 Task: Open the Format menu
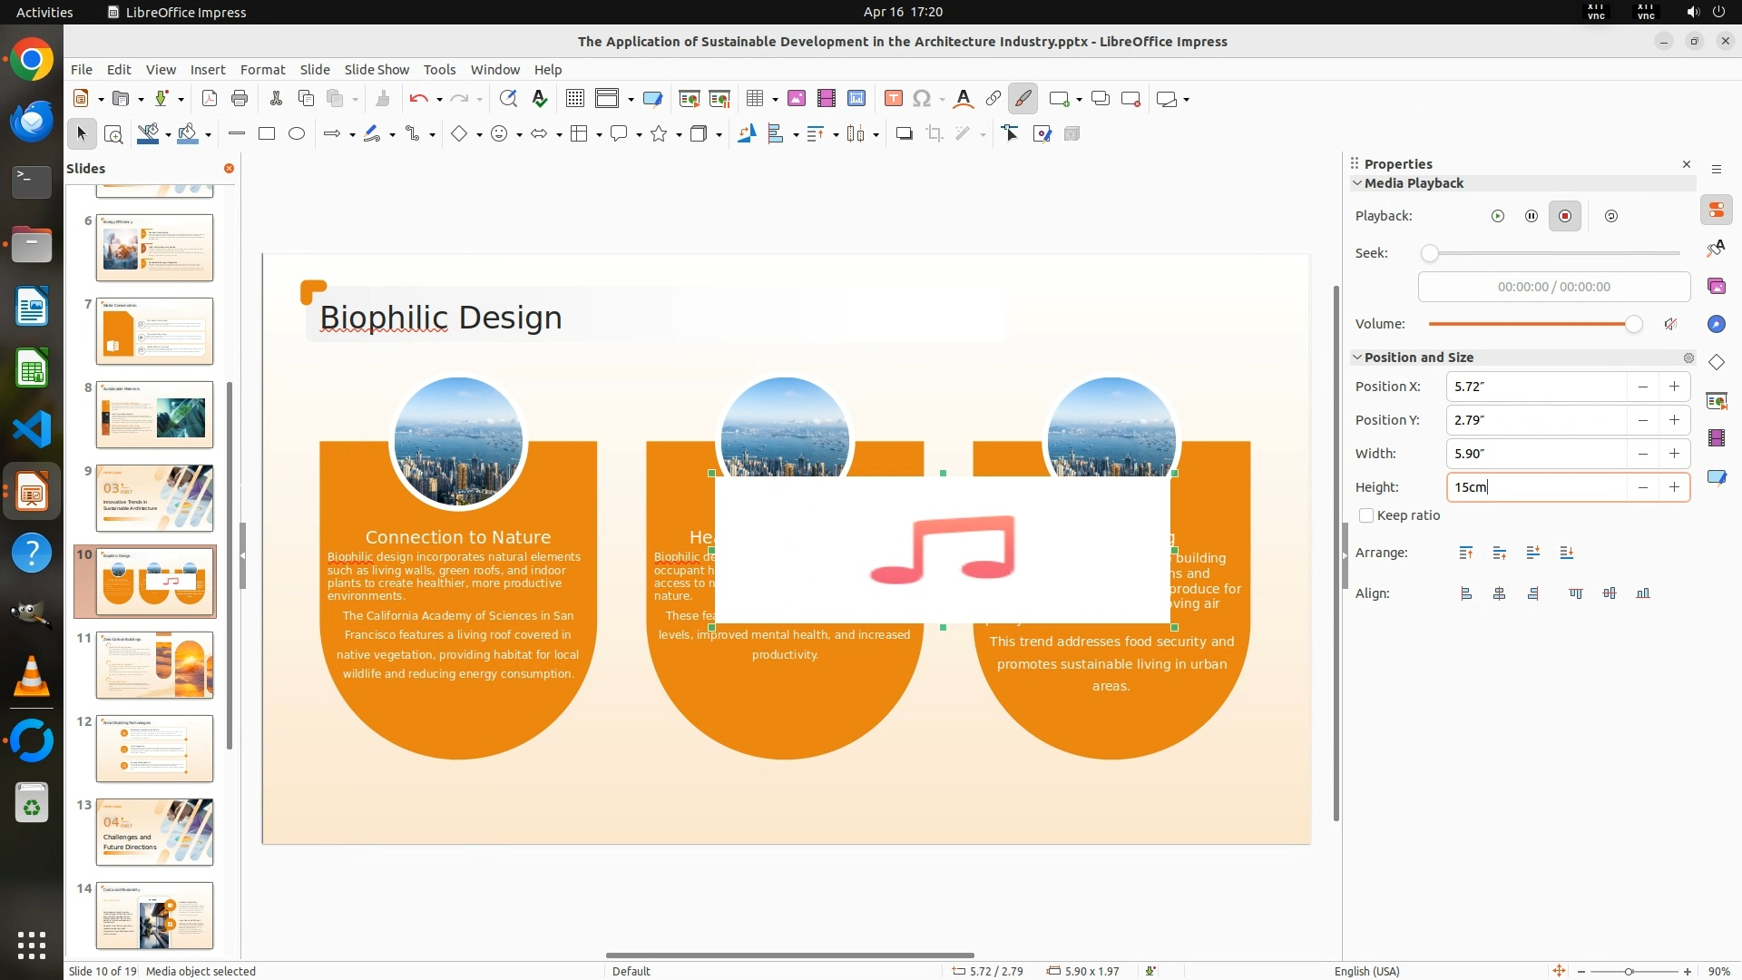(x=262, y=69)
